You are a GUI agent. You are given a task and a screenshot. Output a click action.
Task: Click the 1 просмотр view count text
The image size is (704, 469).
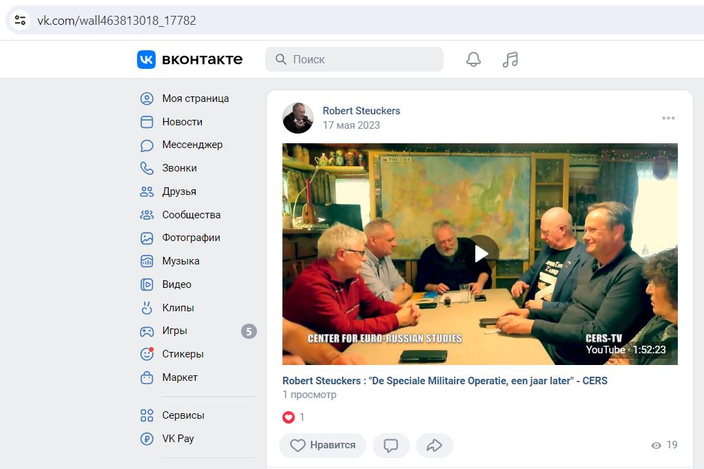coord(309,395)
